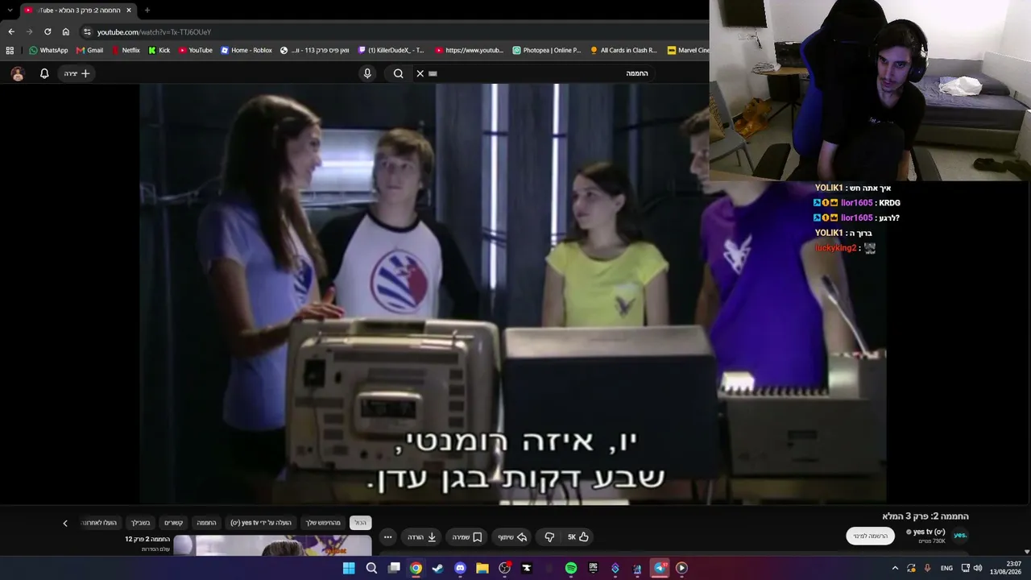Open the search tabs dropdown in Chrome
This screenshot has width=1031, height=580.
[10, 10]
